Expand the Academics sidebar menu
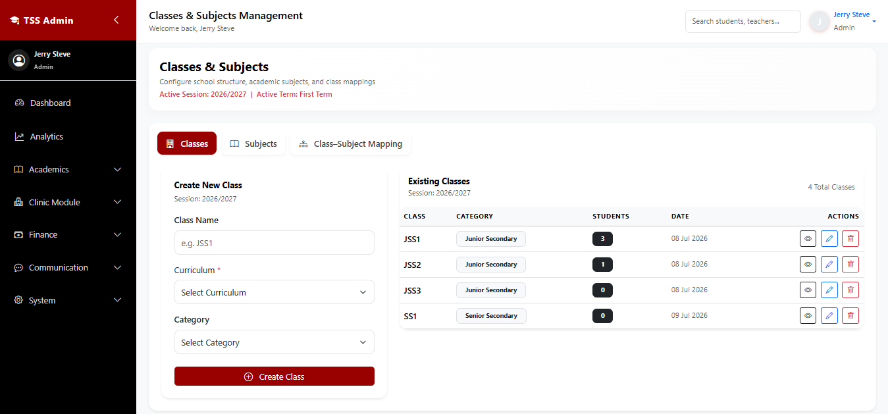 [x=68, y=169]
